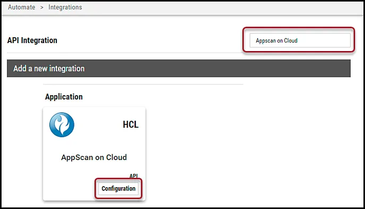Select the AppScan on Cloud card title

(x=94, y=157)
